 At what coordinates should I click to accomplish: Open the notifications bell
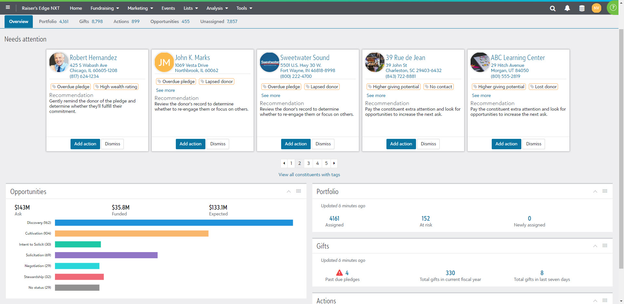point(567,8)
